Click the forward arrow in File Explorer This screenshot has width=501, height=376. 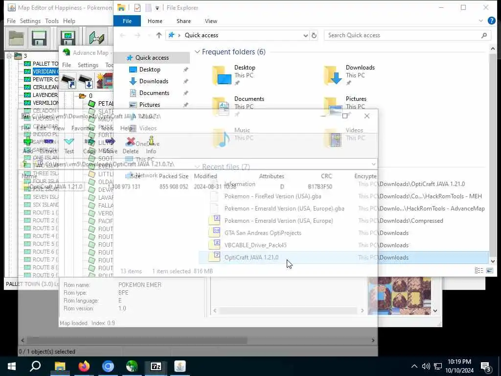(137, 35)
